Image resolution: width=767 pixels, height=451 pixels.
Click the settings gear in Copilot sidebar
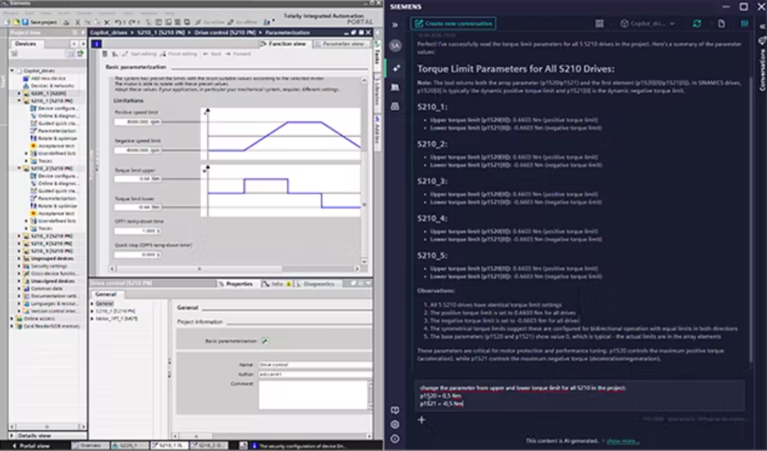(x=396, y=425)
